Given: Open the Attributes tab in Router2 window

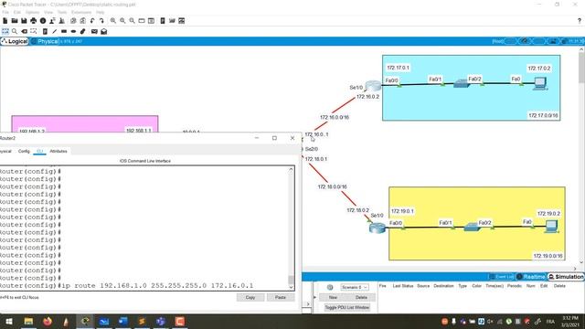Looking at the screenshot, I should pyautogui.click(x=58, y=151).
